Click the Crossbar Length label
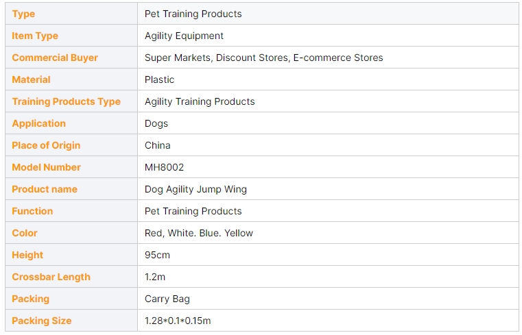 pos(51,277)
